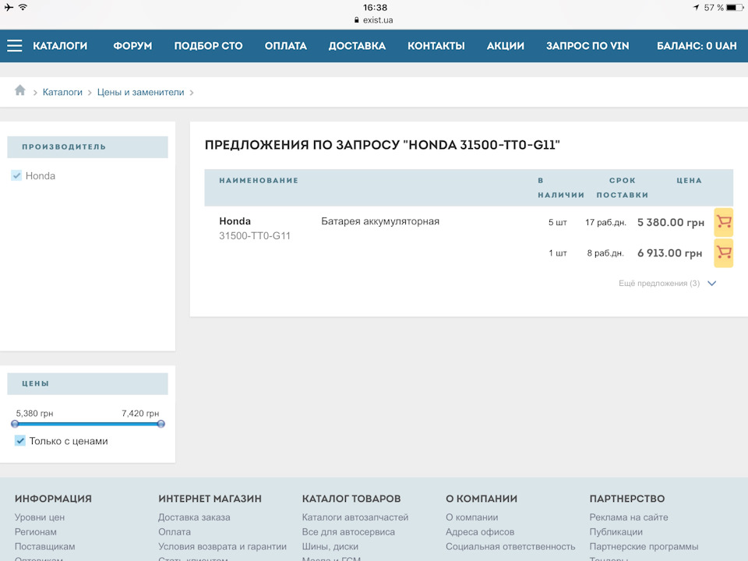Click the В НАЛИЧИИ column header
748x561 pixels.
click(561, 188)
